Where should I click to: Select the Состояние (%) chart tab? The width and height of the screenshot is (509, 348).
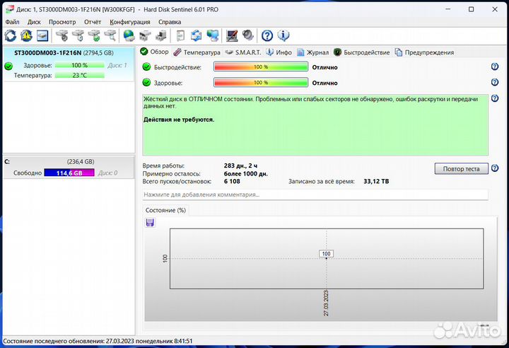[165, 210]
